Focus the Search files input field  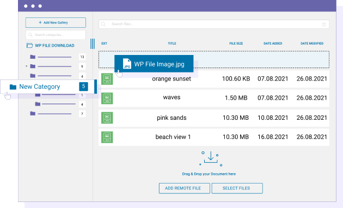pyautogui.click(x=214, y=24)
